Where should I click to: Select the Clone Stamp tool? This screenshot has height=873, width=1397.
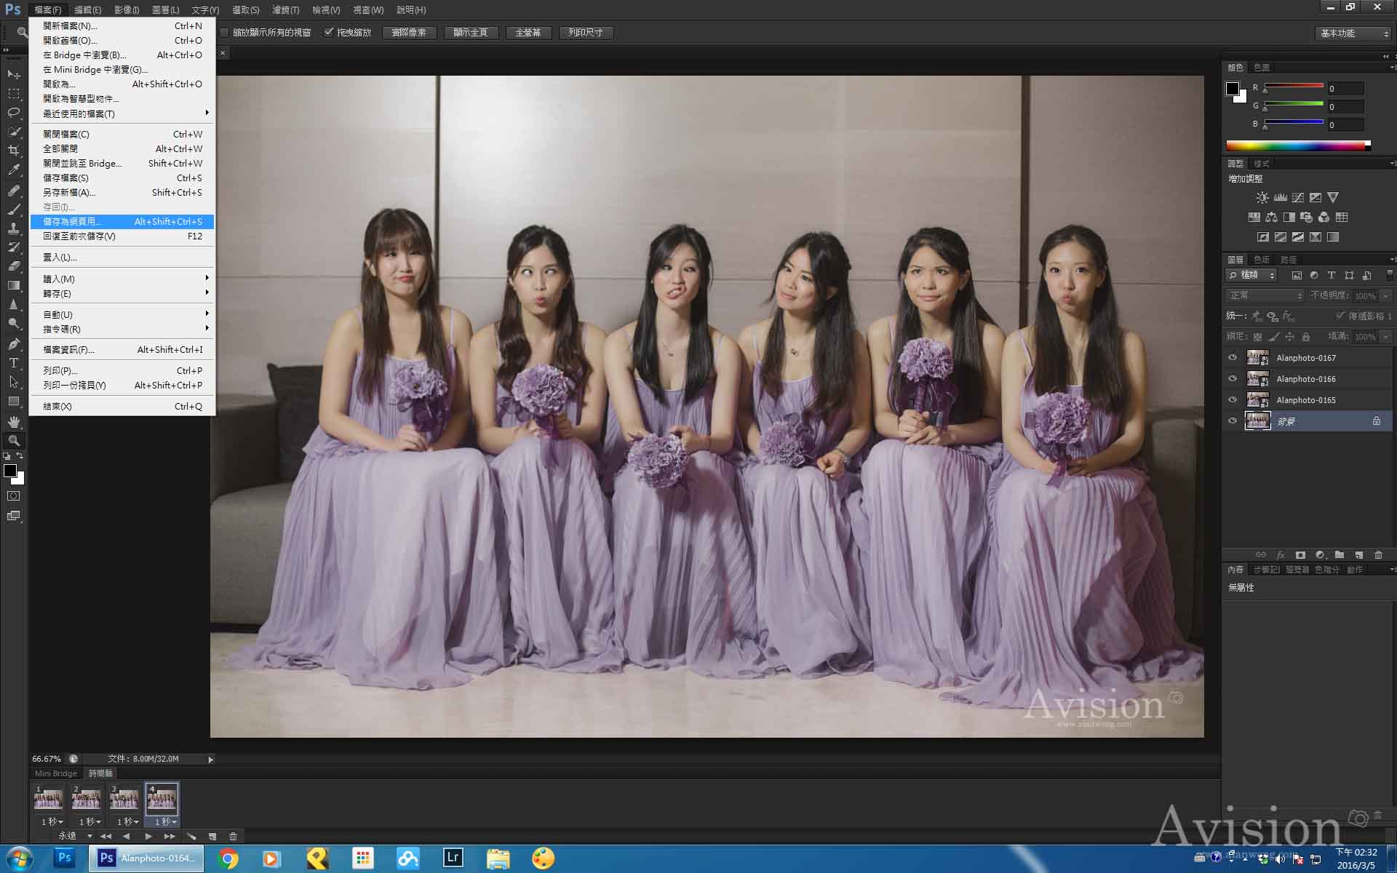point(14,228)
